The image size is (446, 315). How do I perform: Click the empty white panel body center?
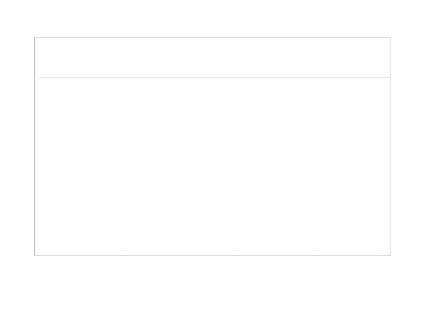[212, 166]
